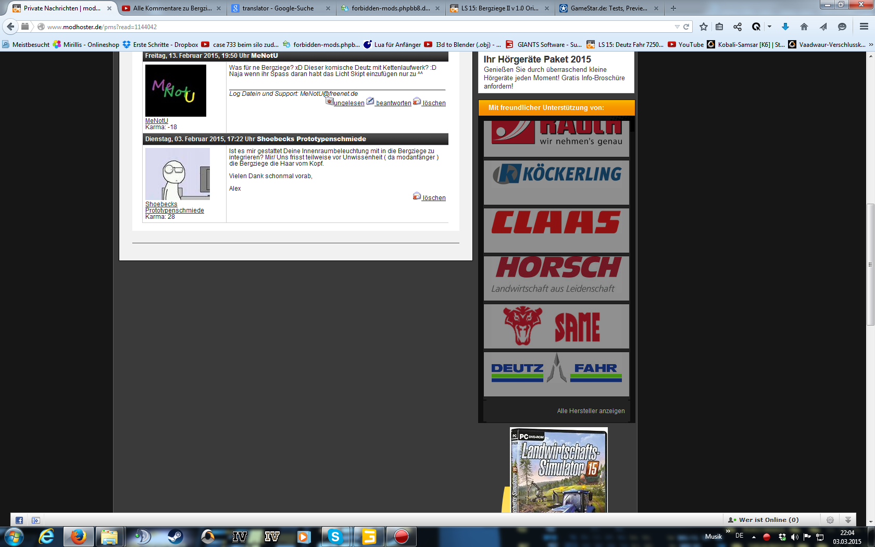Image resolution: width=875 pixels, height=547 pixels.
Task: Show more bookmarks with the chevron
Action: click(x=871, y=45)
